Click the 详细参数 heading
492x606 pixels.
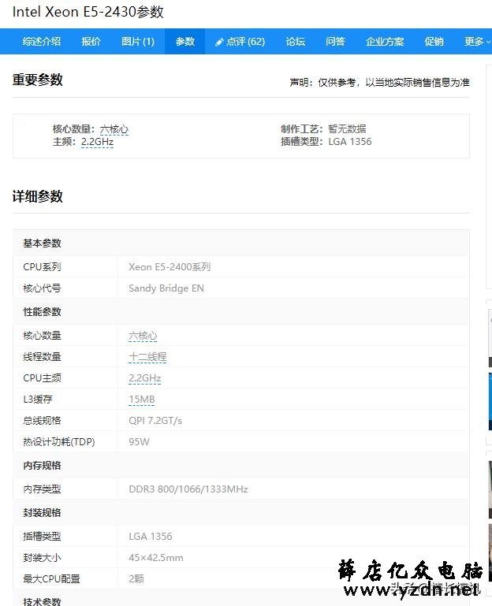coord(37,196)
